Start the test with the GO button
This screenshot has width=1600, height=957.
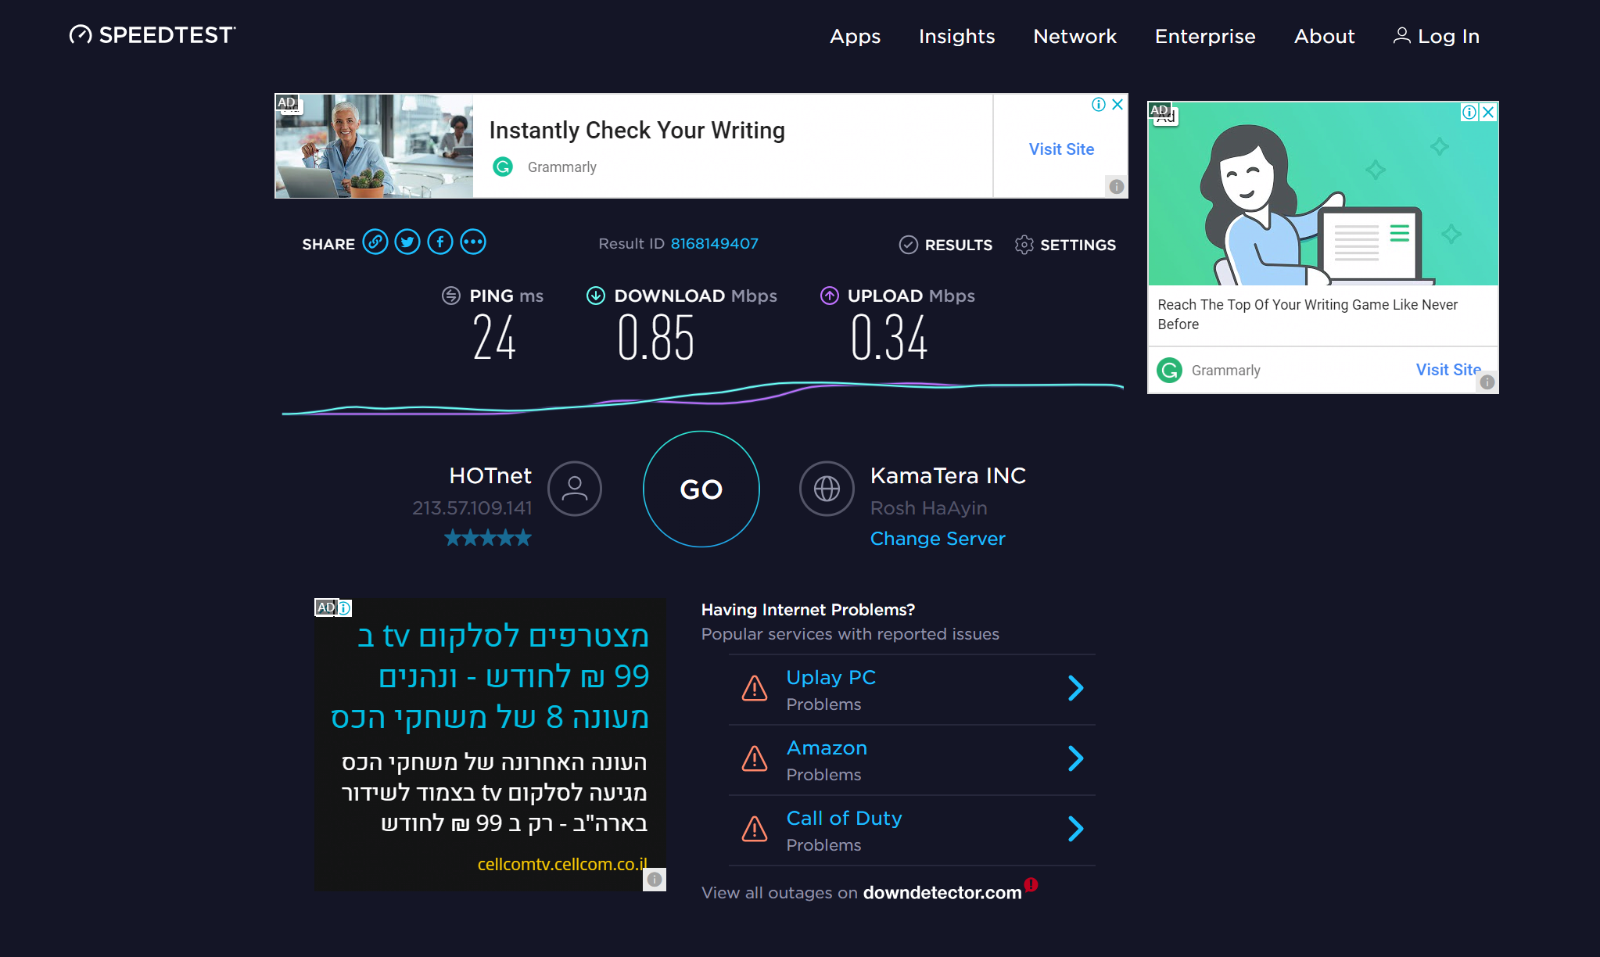(x=701, y=489)
